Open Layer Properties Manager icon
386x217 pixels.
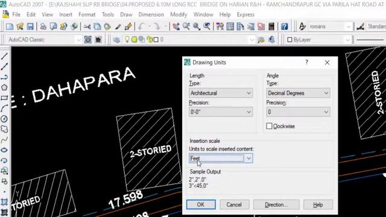(116, 40)
